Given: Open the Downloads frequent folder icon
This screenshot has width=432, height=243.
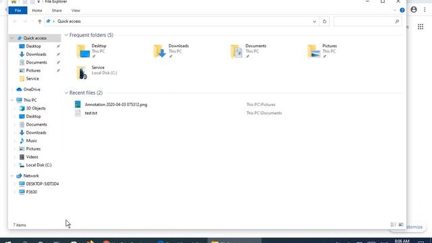Looking at the screenshot, I should 160,51.
